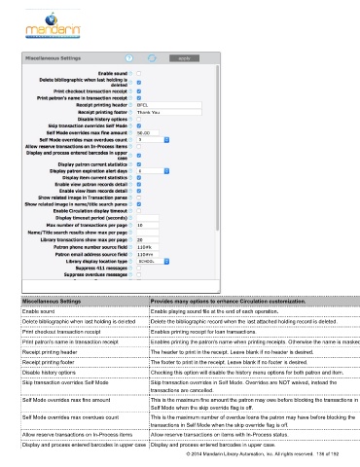Screen dimensions: 360x467
Task: Click the Mandarin logo
Action: click(53, 25)
